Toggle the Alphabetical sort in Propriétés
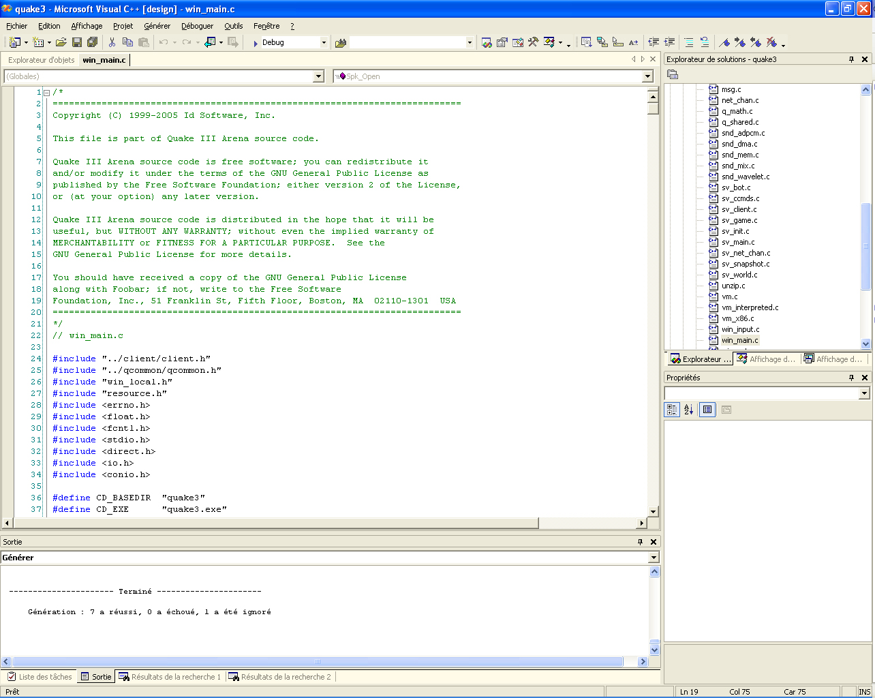875x698 pixels. tap(689, 410)
